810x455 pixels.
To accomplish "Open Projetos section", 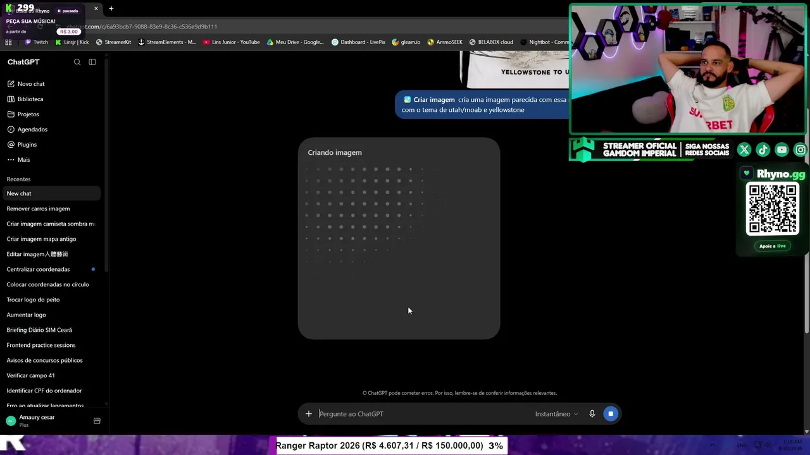I will [x=28, y=114].
